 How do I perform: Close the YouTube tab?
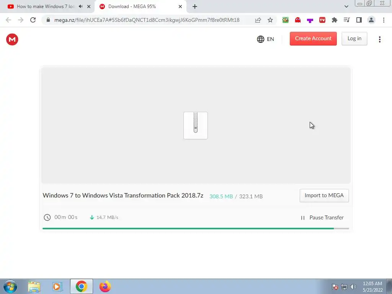88,7
